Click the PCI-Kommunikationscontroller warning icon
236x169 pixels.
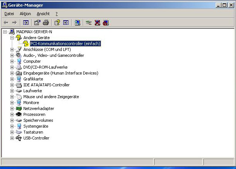26,44
